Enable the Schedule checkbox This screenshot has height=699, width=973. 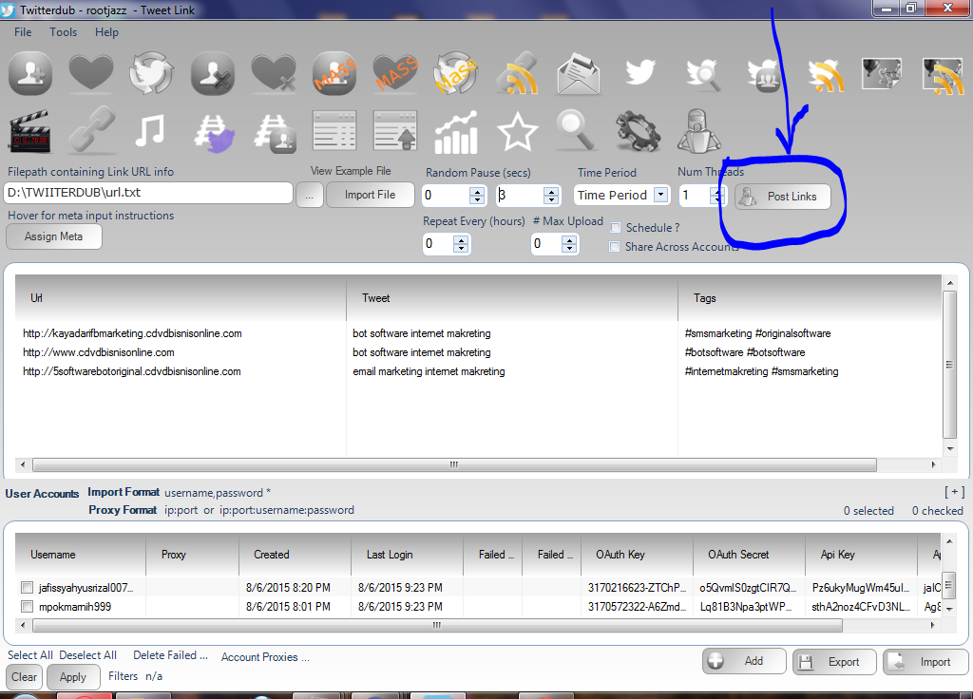pos(616,228)
